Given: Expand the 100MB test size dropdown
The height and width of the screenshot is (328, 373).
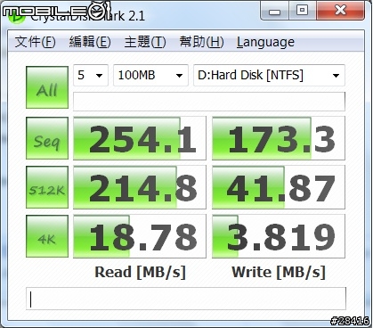Looking at the screenshot, I should (x=150, y=75).
